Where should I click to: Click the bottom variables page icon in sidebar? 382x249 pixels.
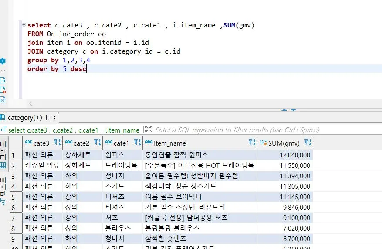coord(3,99)
